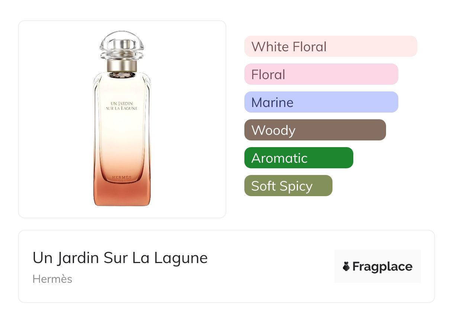Image resolution: width=453 pixels, height=321 pixels.
Task: Open the Hermès brand link
Action: [52, 279]
